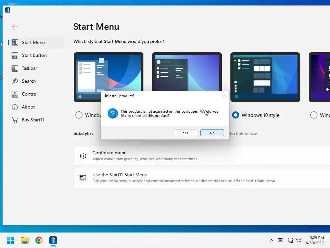
Task: Open the clock showing 3:29 PM
Action: click(315, 240)
